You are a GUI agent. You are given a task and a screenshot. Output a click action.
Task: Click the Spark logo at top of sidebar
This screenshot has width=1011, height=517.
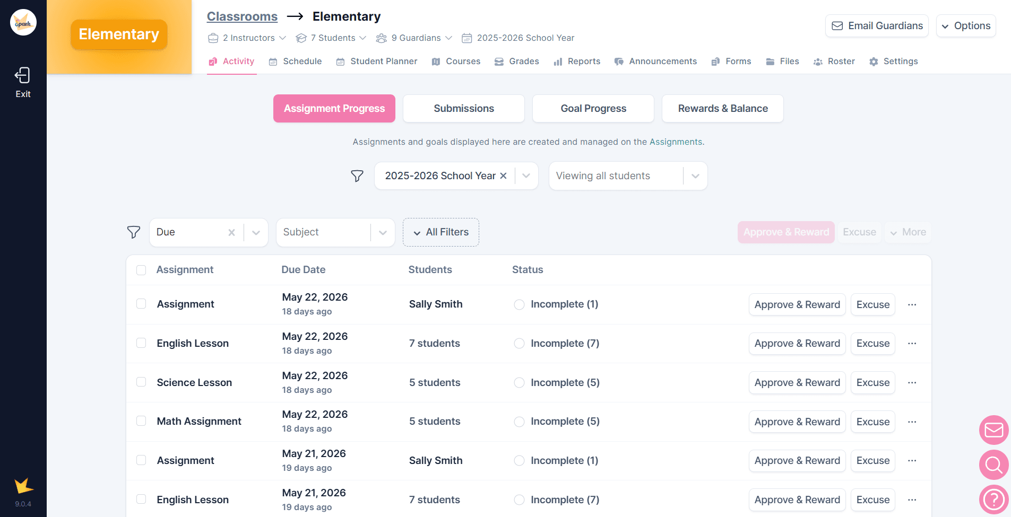[23, 22]
